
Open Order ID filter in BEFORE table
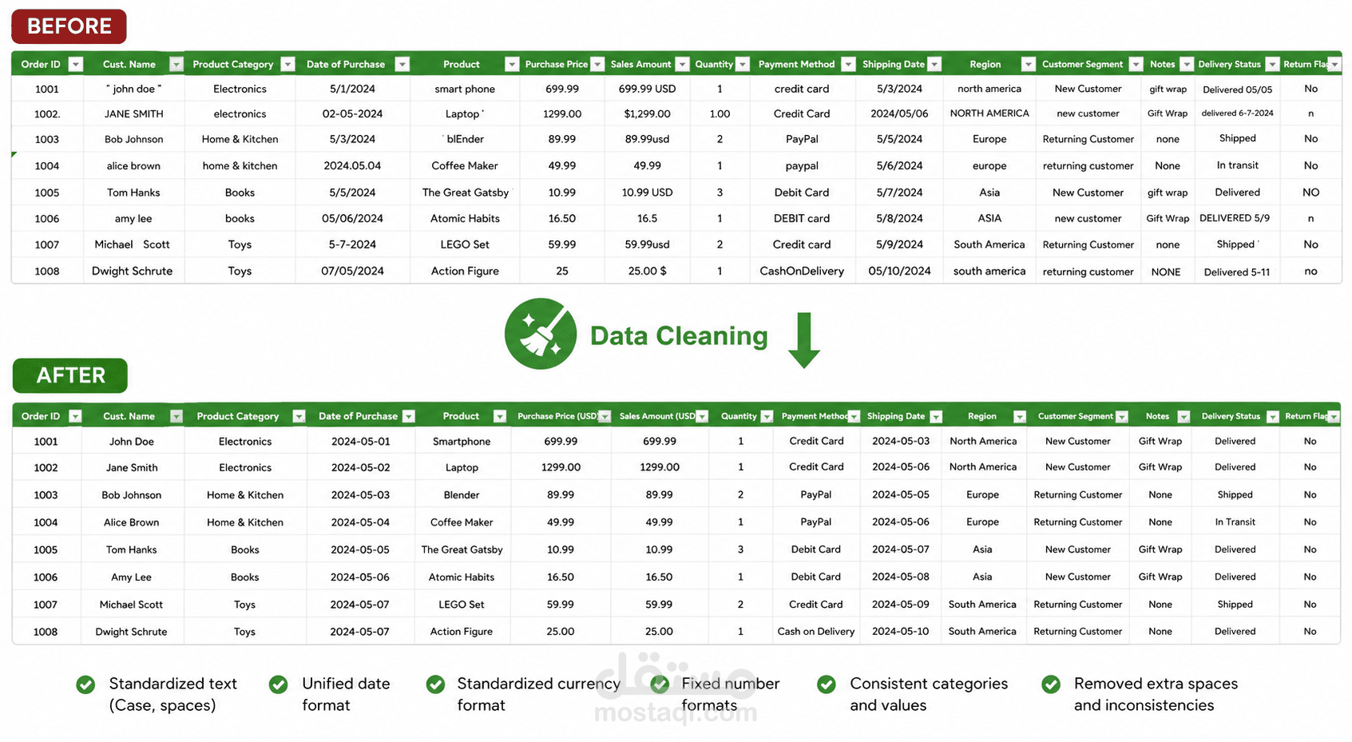point(76,64)
